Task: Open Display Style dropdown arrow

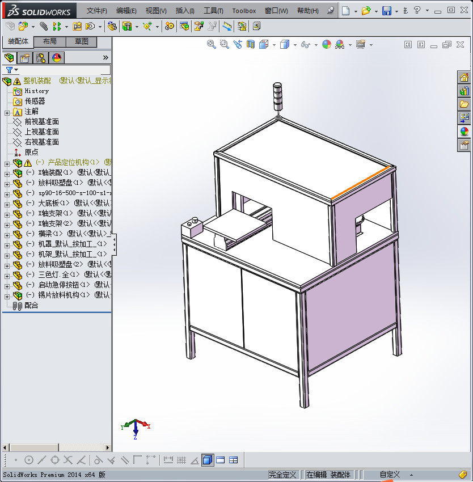Action: click(x=295, y=45)
